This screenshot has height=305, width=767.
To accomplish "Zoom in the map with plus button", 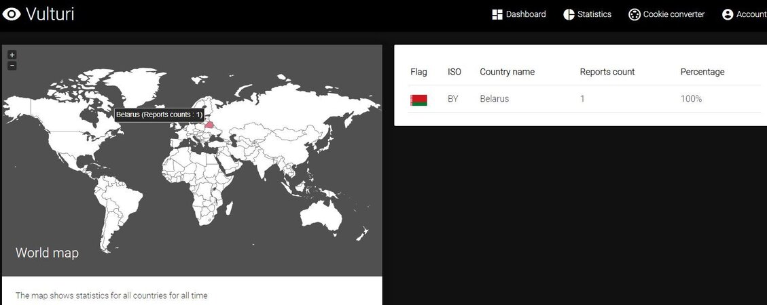I will [12, 55].
